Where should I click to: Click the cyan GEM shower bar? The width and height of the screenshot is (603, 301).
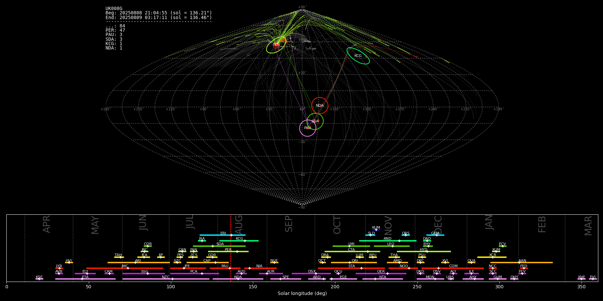pos(435,235)
